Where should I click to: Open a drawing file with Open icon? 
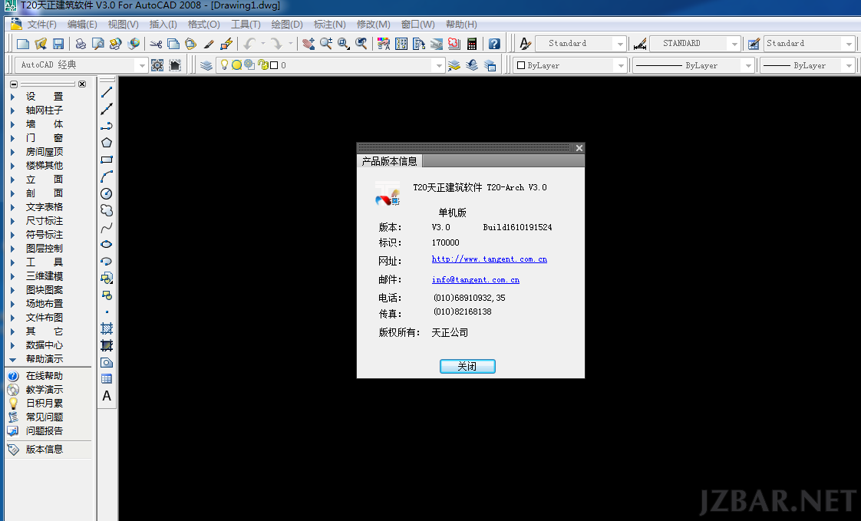(41, 44)
